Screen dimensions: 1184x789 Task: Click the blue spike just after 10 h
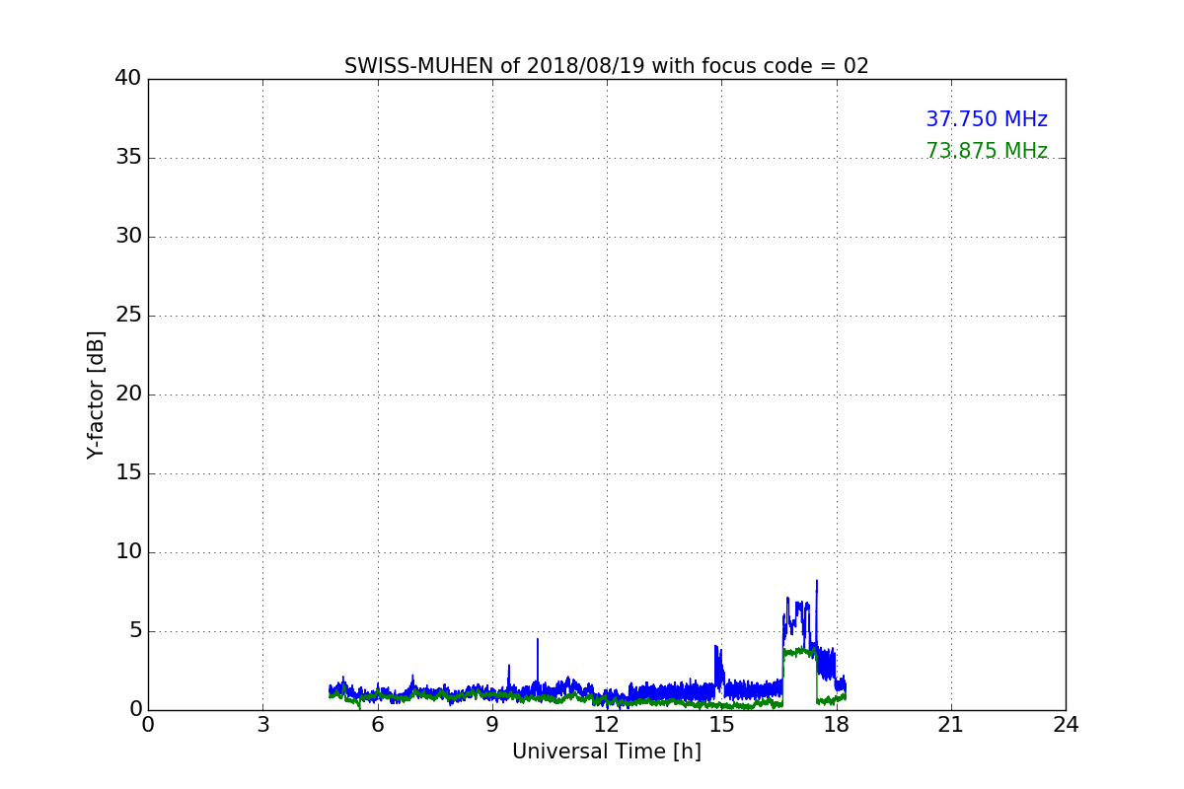click(x=538, y=661)
